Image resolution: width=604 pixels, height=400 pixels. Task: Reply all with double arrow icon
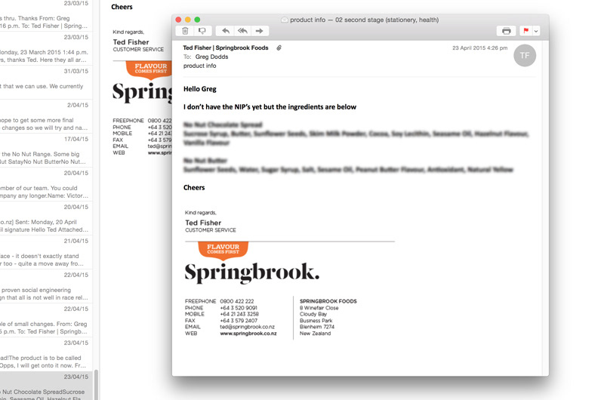242,31
